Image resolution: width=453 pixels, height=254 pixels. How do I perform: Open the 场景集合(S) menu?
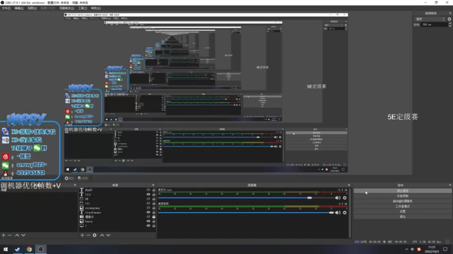67,8
